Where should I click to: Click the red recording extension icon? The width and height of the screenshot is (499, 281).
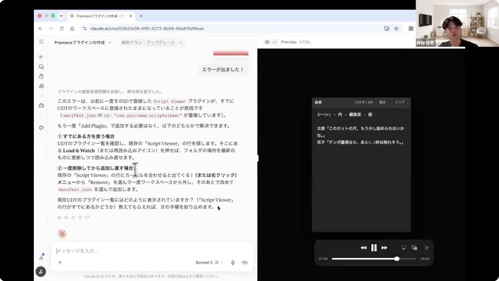coord(411,28)
